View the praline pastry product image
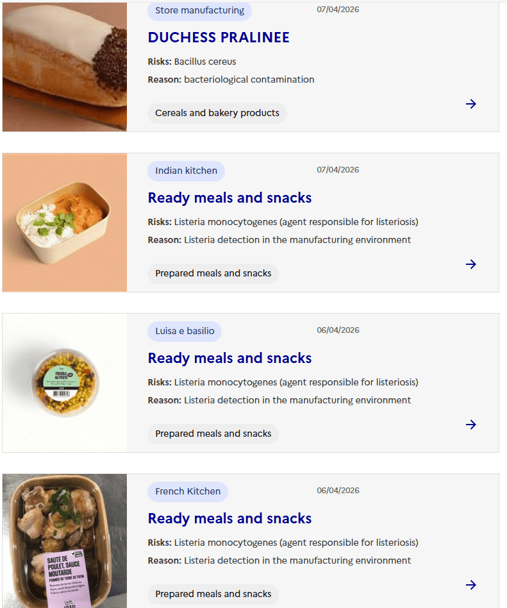 click(65, 67)
